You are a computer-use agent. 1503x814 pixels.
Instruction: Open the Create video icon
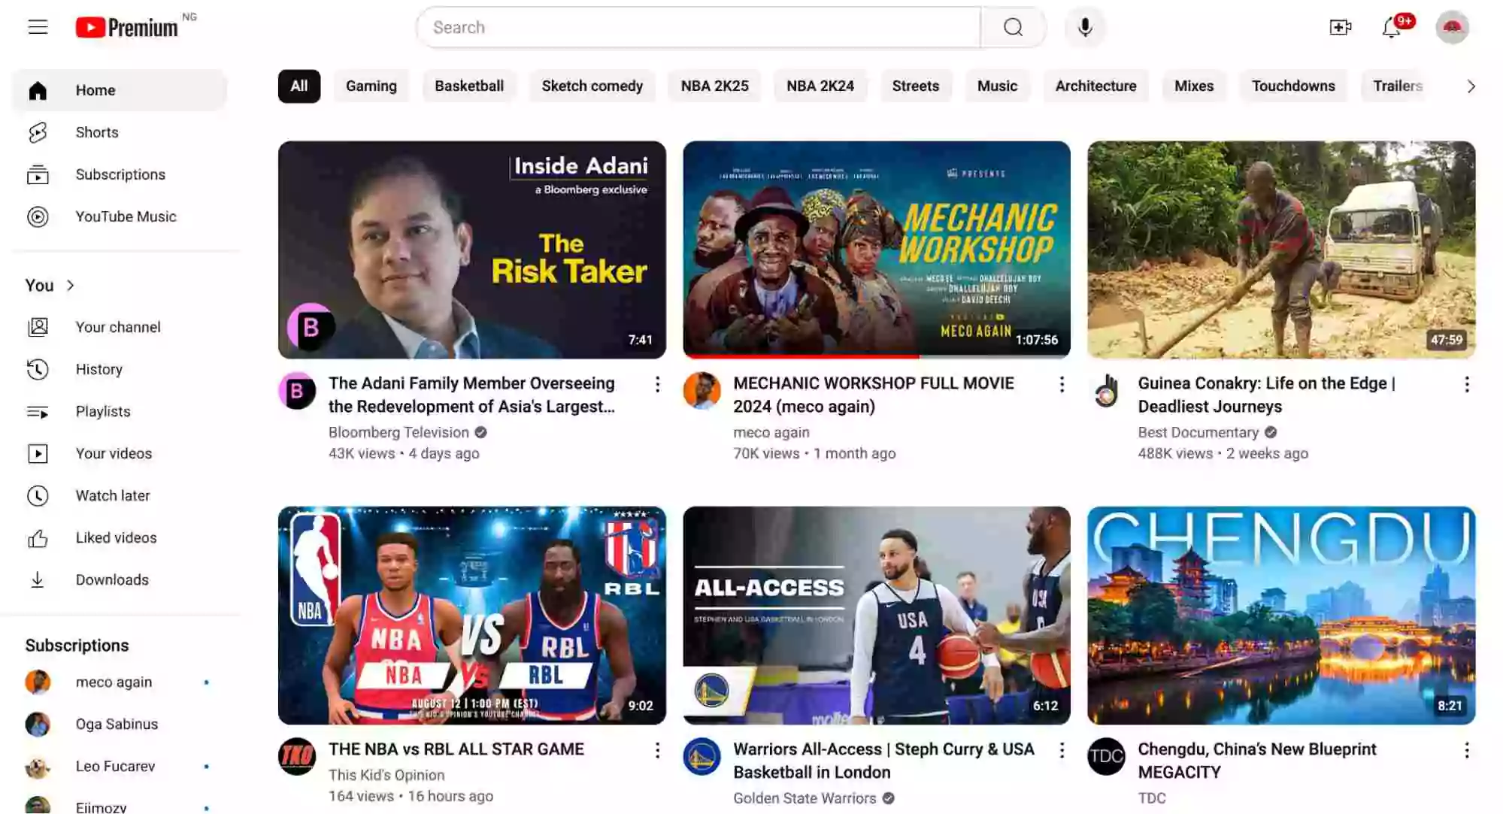(x=1341, y=27)
